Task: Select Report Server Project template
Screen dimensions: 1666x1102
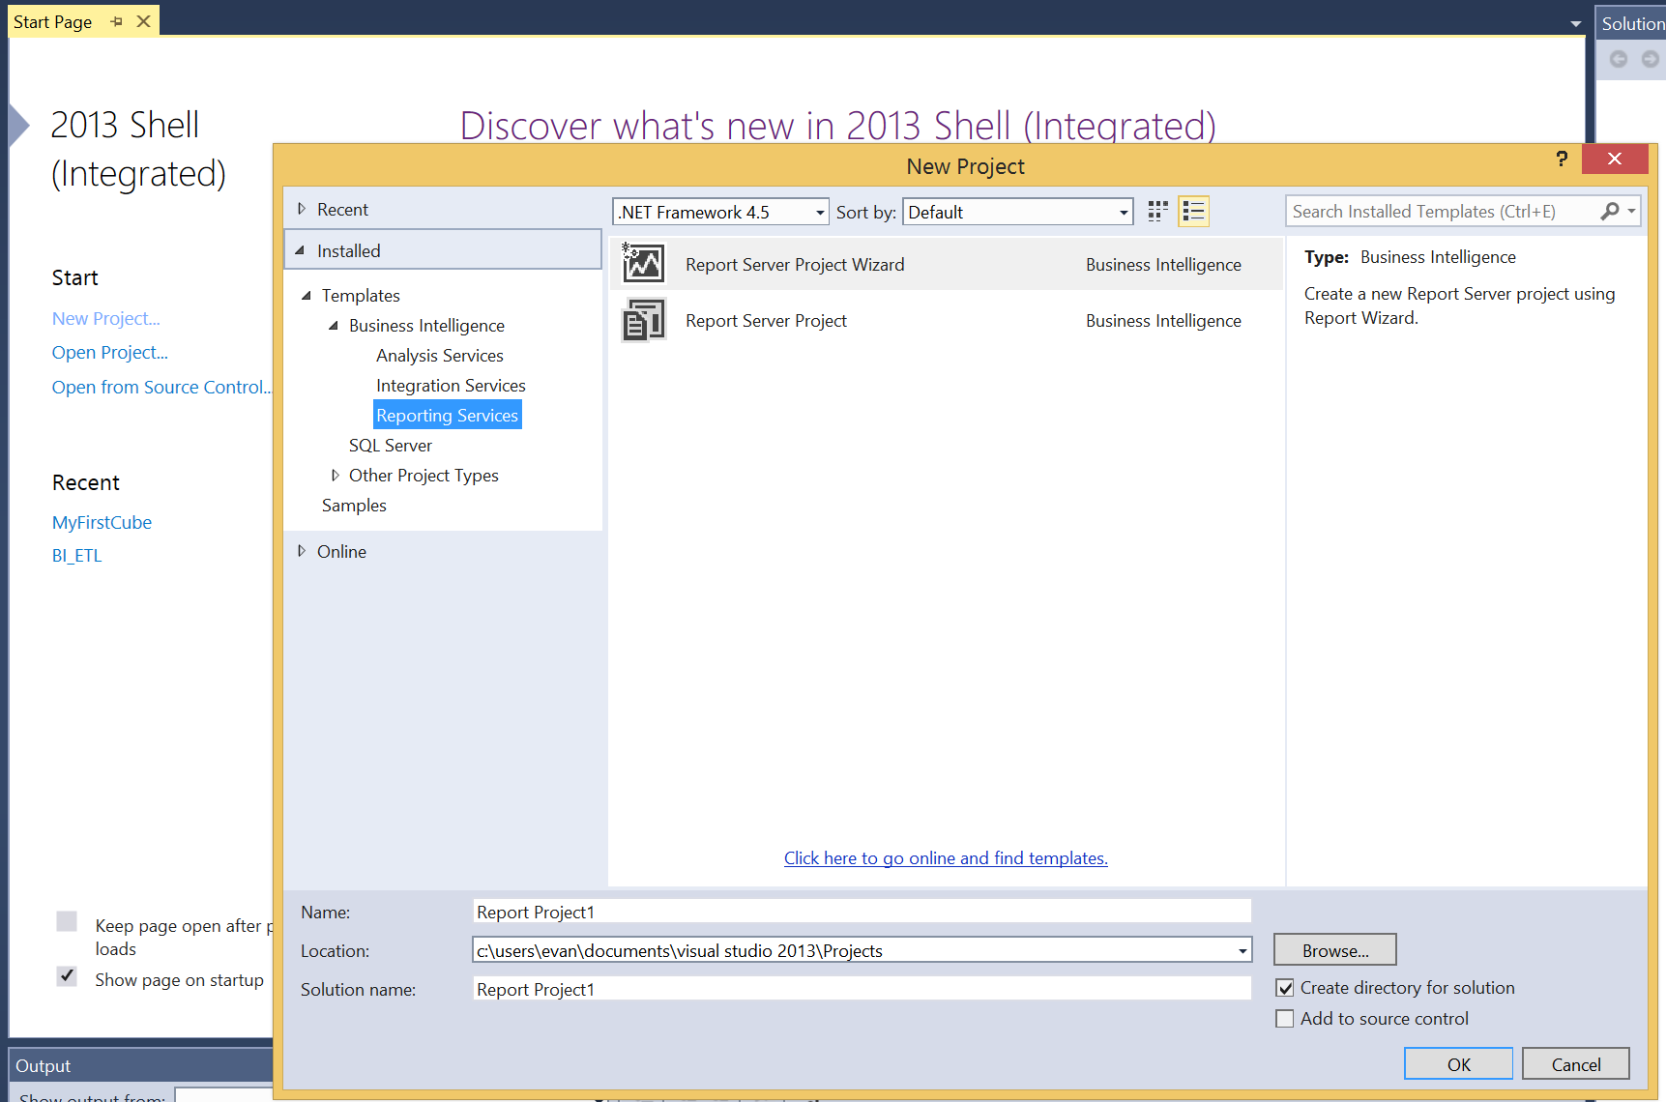Action: click(946, 320)
